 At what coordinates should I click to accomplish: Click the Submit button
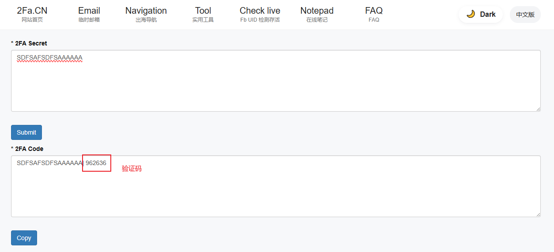(26, 132)
